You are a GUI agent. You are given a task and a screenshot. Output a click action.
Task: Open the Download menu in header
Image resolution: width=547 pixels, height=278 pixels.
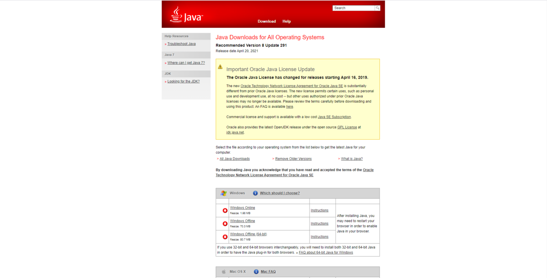pos(267,21)
